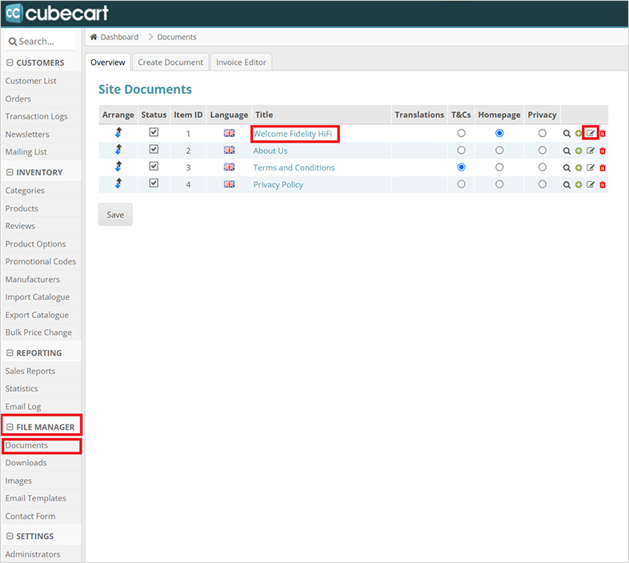Switch to the Overview tab
Screen dimensions: 629x563
tap(107, 62)
